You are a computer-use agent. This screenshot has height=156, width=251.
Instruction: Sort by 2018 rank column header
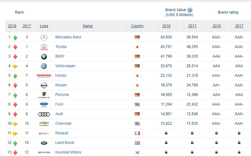click(12, 26)
